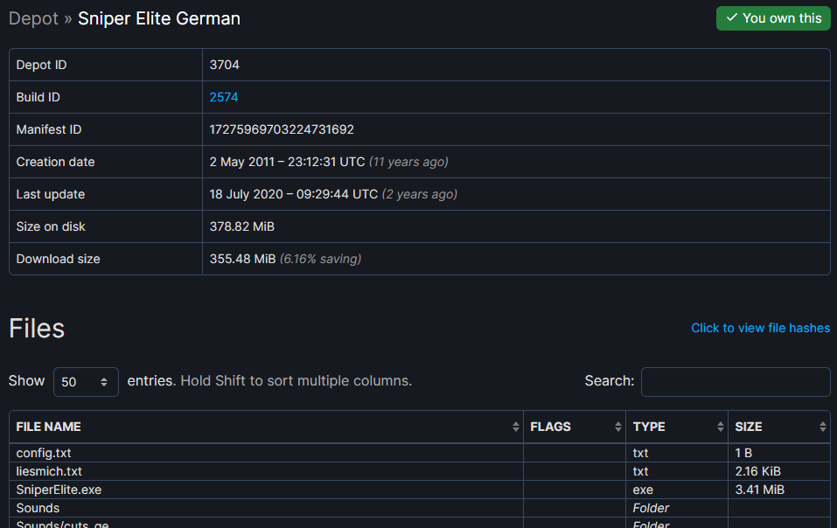Select the liesmich.txt file name

tap(49, 471)
